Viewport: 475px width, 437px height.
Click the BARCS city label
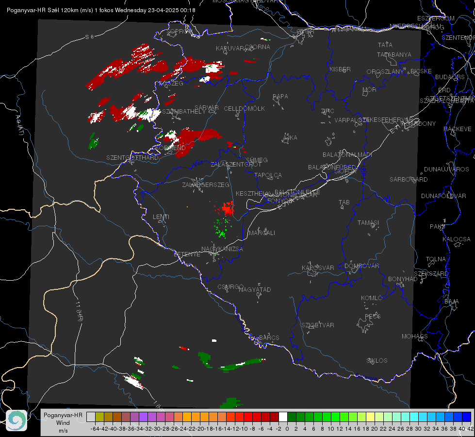tap(269, 338)
